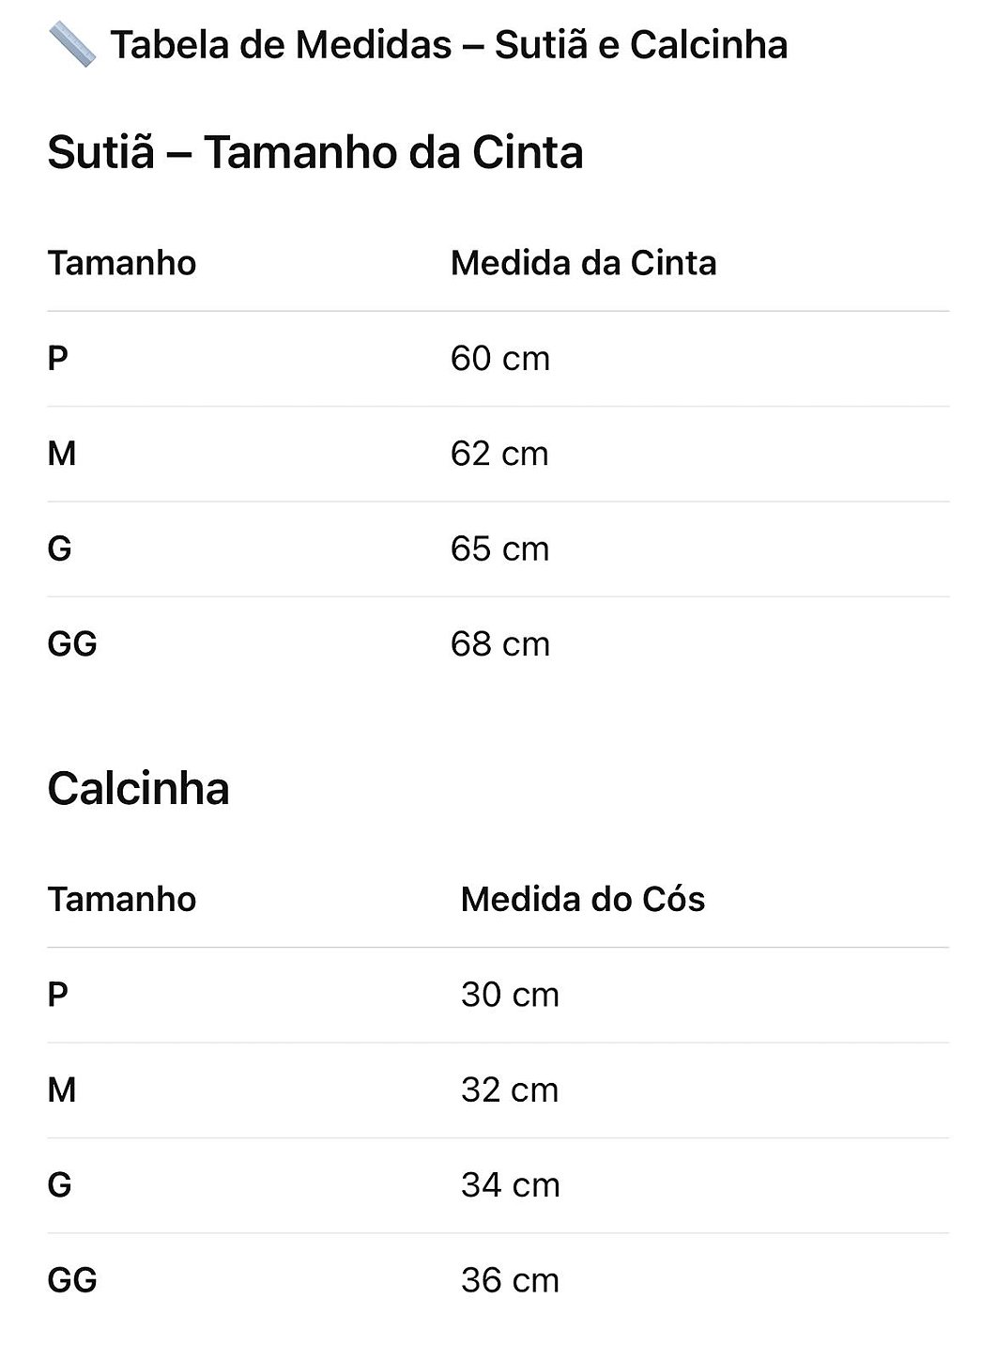
Task: Select the "62 cm" measurement cell
Action: tap(499, 455)
